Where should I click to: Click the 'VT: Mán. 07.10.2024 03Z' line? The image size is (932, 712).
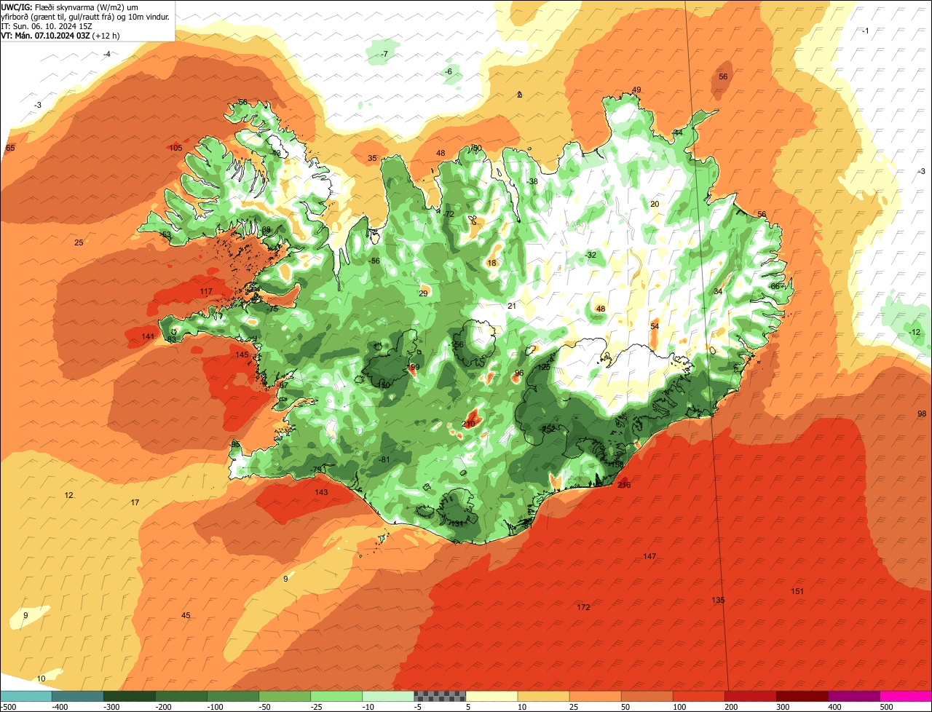click(x=61, y=36)
